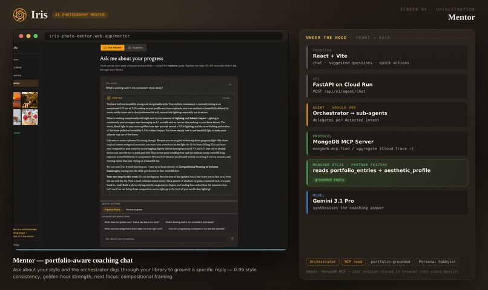Click 'POST /api/v1/agent/chat' text
The width and height of the screenshot is (488, 290).
[x=339, y=91]
